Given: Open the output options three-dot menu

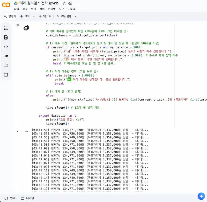Looking at the screenshot, I should click(x=26, y=131).
